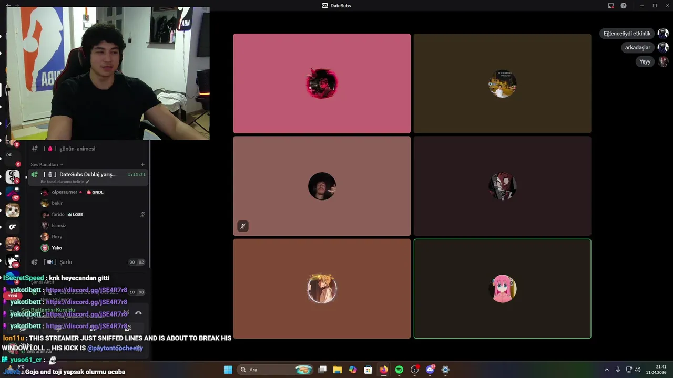This screenshot has height=378, width=673.
Task: Collapse the Ses Kanalları category
Action: (x=46, y=164)
